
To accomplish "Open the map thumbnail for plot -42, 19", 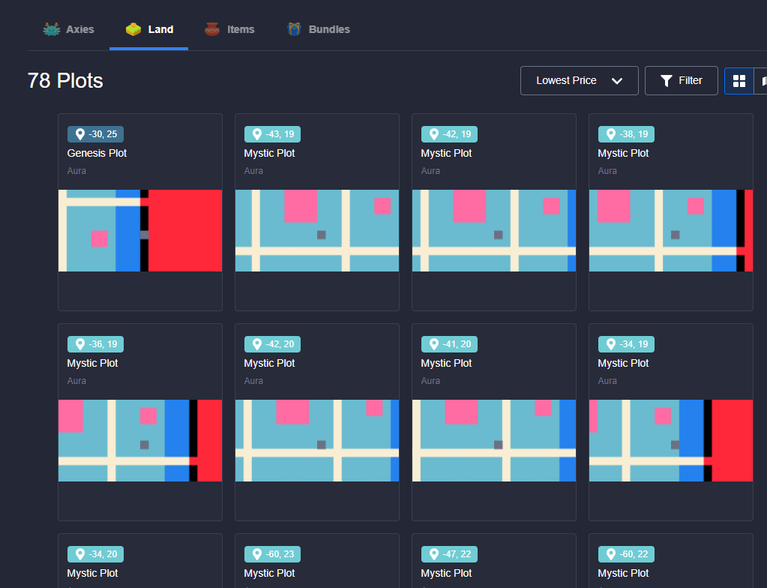I will 494,230.
